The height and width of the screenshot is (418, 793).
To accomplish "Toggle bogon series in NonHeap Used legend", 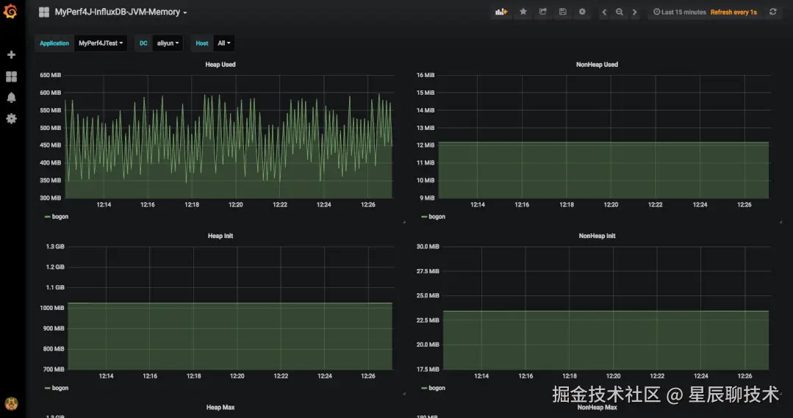I will point(437,217).
